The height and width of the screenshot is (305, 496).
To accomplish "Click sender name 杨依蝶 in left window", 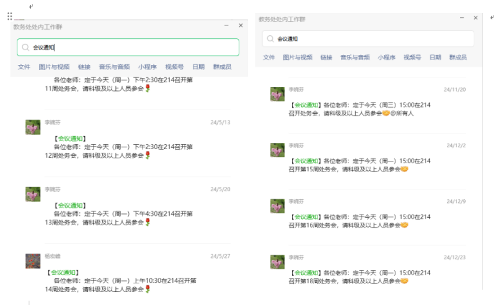I will click(x=52, y=256).
